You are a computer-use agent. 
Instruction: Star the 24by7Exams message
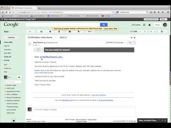click(x=125, y=43)
